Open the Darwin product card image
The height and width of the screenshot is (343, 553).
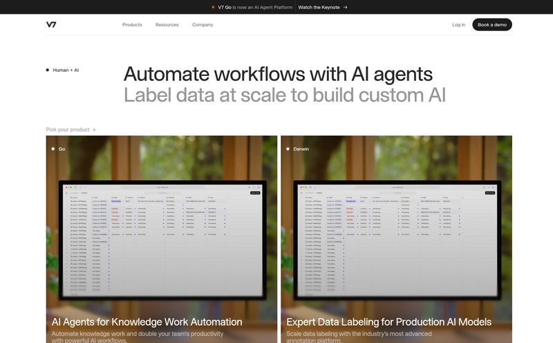[x=396, y=239]
